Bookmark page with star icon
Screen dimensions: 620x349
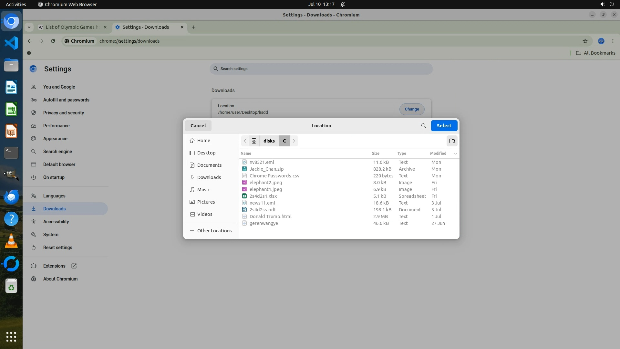[585, 41]
